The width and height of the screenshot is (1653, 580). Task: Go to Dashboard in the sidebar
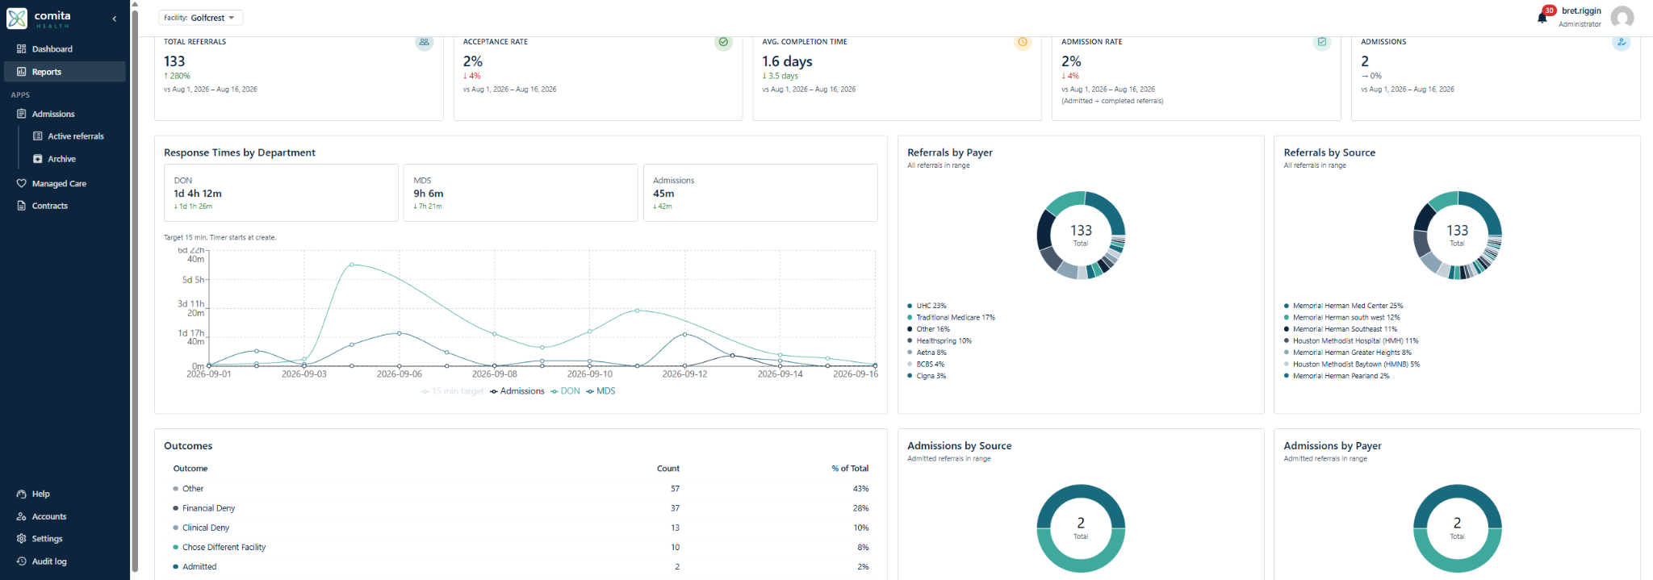tap(65, 49)
